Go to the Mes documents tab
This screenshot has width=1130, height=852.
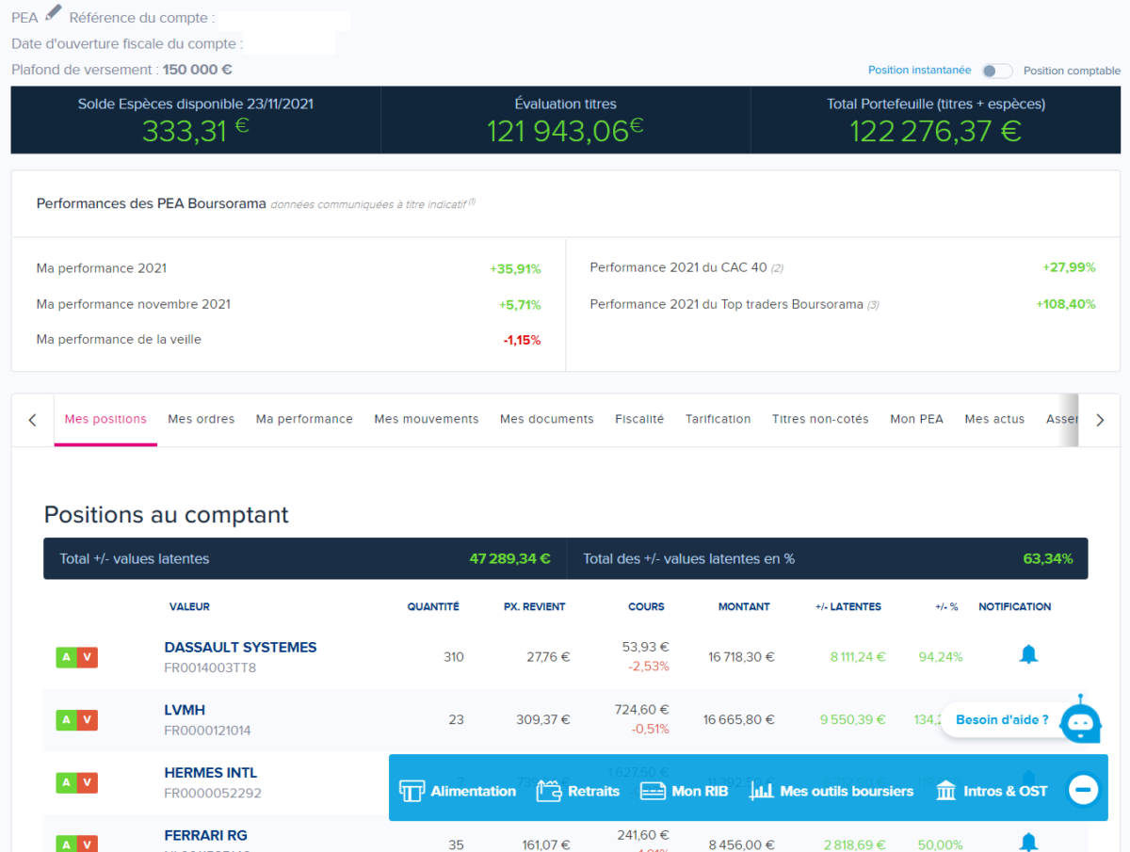coord(547,419)
